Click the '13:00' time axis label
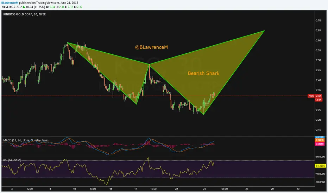 pyautogui.click(x=93, y=189)
